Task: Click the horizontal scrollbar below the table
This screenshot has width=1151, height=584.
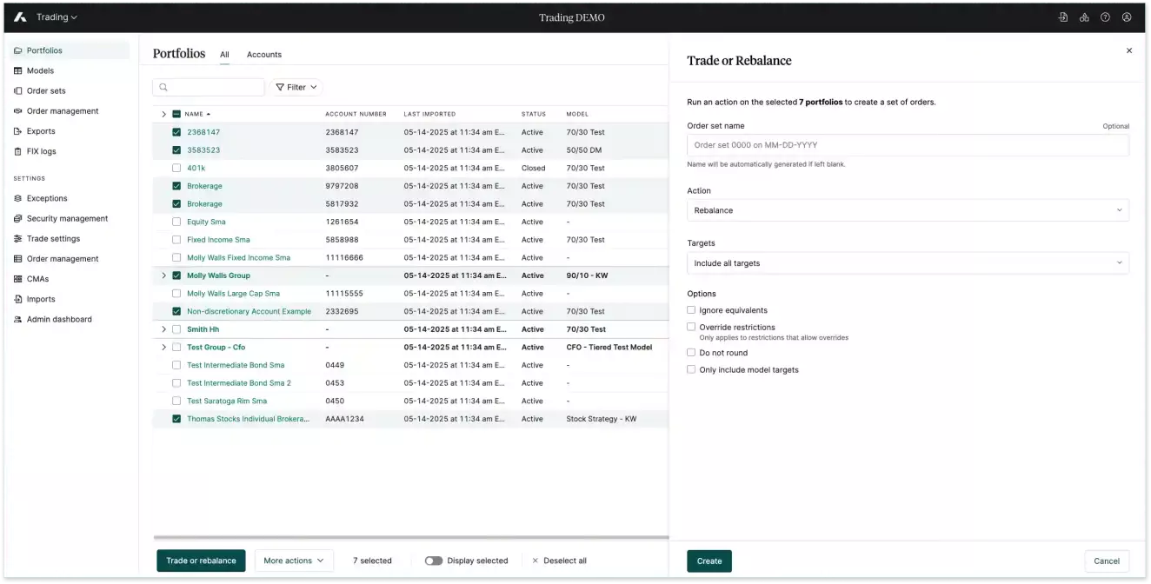Action: 411,538
